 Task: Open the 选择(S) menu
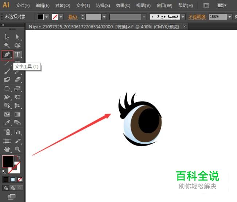pyautogui.click(x=103, y=5)
